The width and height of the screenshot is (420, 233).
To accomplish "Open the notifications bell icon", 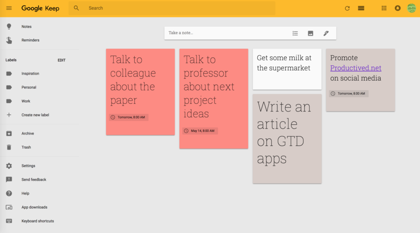I will pos(398,8).
